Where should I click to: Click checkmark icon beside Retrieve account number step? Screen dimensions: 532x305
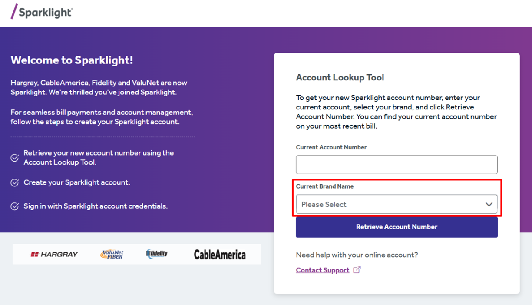click(15, 158)
